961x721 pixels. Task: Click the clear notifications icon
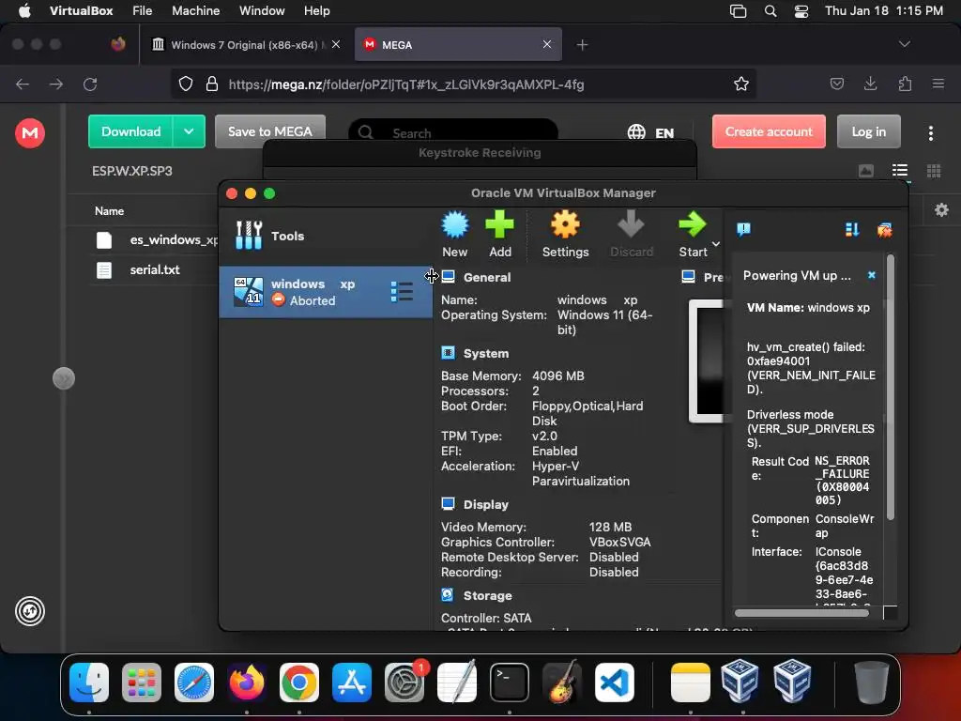pyautogui.click(x=884, y=230)
